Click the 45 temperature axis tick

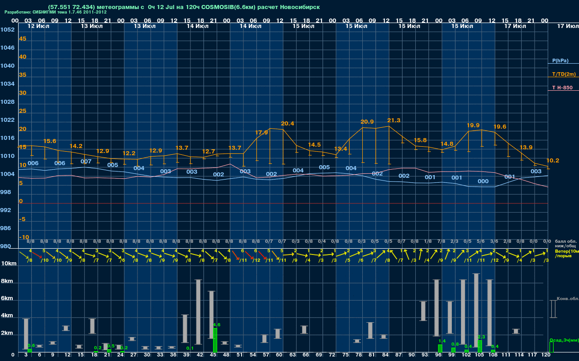pyautogui.click(x=23, y=39)
